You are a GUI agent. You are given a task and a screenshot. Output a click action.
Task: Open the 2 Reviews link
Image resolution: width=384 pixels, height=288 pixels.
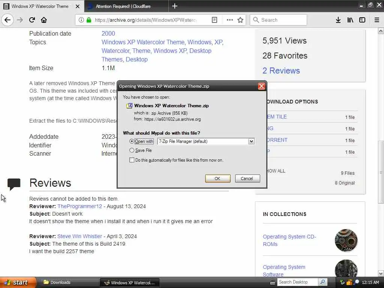(x=281, y=70)
